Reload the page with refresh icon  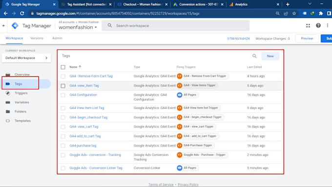click(22, 13)
